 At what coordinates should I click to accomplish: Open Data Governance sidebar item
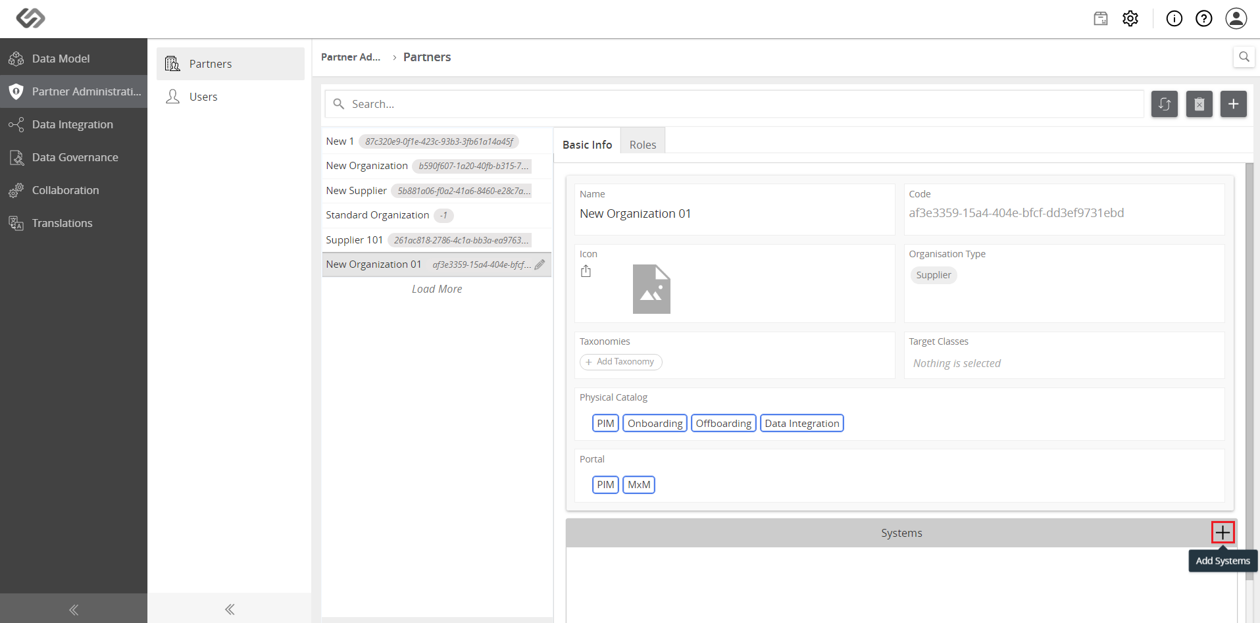click(74, 157)
